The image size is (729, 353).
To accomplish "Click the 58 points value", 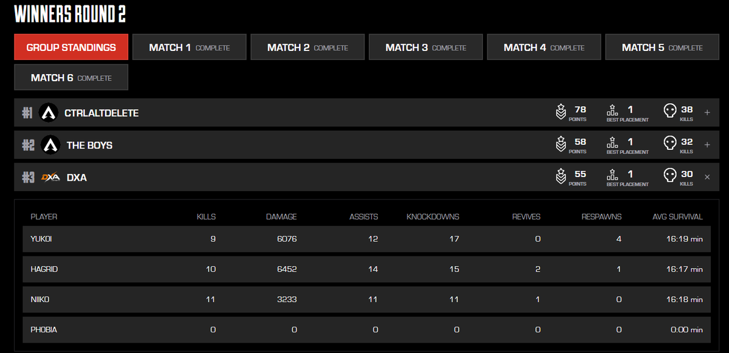I will pos(580,142).
